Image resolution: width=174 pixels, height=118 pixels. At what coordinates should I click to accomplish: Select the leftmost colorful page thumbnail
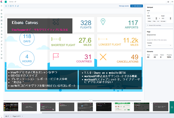(x=11, y=107)
